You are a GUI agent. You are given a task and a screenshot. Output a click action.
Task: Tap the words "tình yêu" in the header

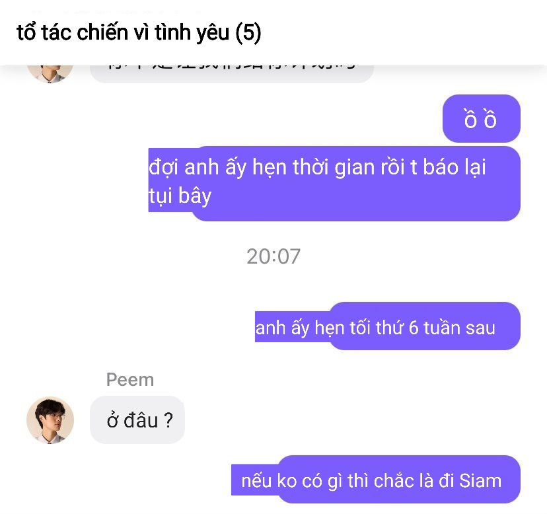click(x=192, y=32)
